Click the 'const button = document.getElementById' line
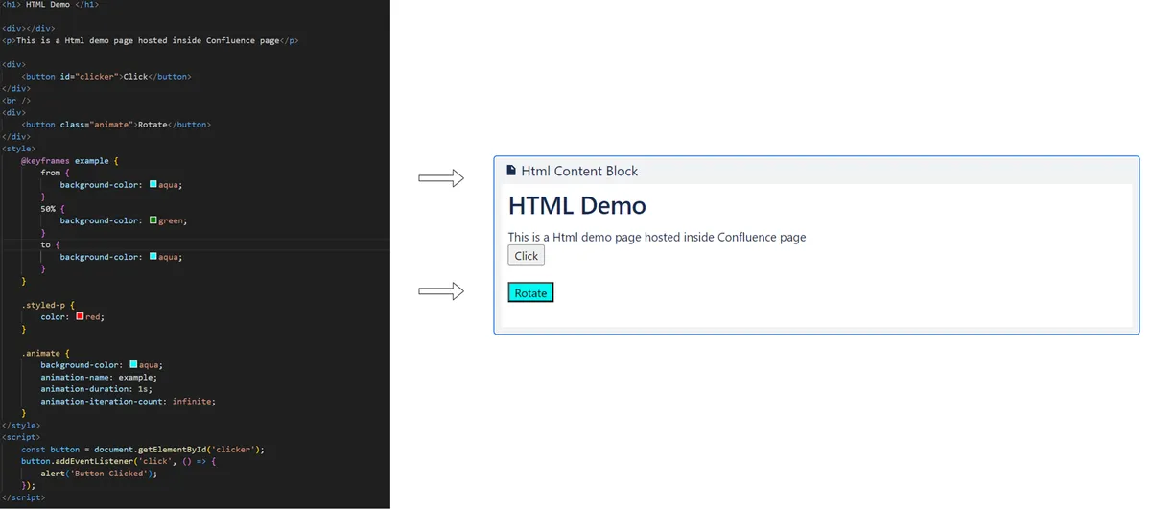This screenshot has height=509, width=1151. coord(143,450)
